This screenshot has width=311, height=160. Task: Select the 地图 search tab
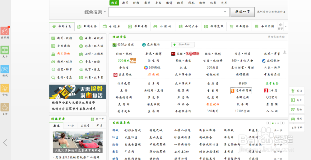[x=180, y=3]
